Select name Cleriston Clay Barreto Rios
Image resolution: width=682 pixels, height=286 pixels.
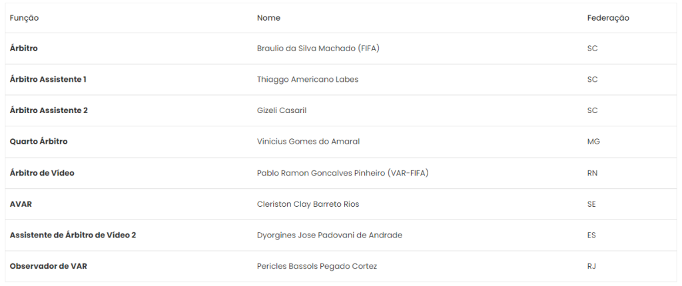[x=308, y=204]
